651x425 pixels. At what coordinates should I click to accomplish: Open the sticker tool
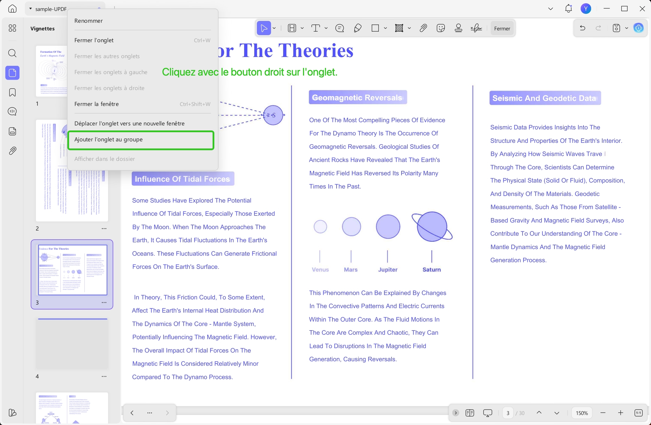(x=440, y=28)
